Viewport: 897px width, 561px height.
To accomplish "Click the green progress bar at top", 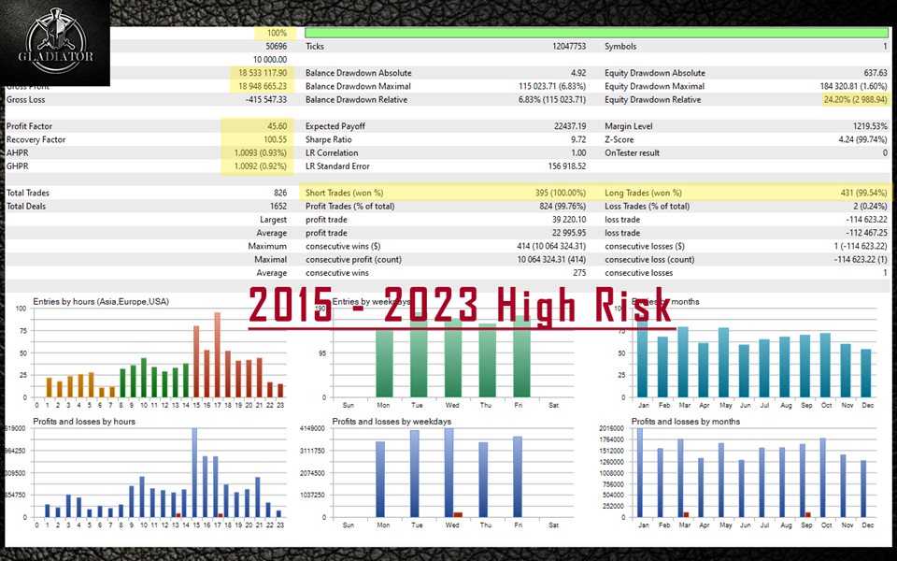I will 596,33.
